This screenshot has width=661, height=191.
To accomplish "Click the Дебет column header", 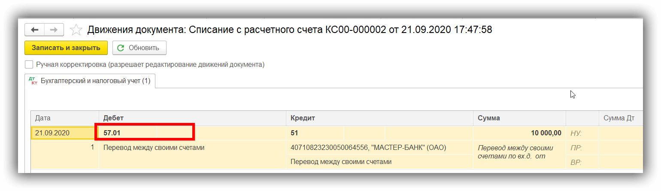I will pos(192,118).
